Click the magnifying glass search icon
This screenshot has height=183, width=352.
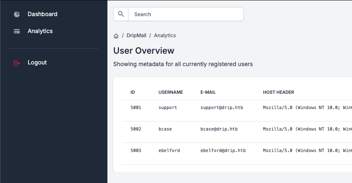coord(121,14)
